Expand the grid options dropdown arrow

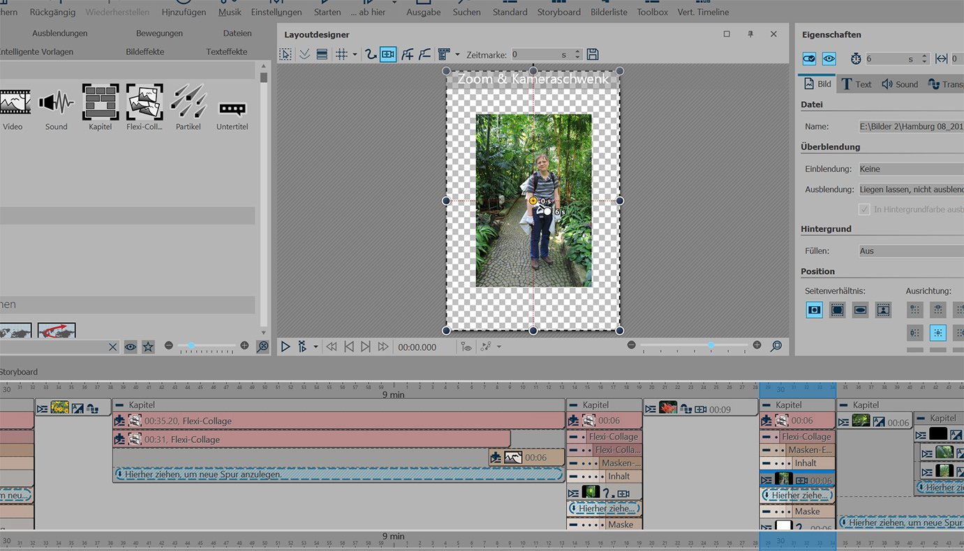coord(355,54)
